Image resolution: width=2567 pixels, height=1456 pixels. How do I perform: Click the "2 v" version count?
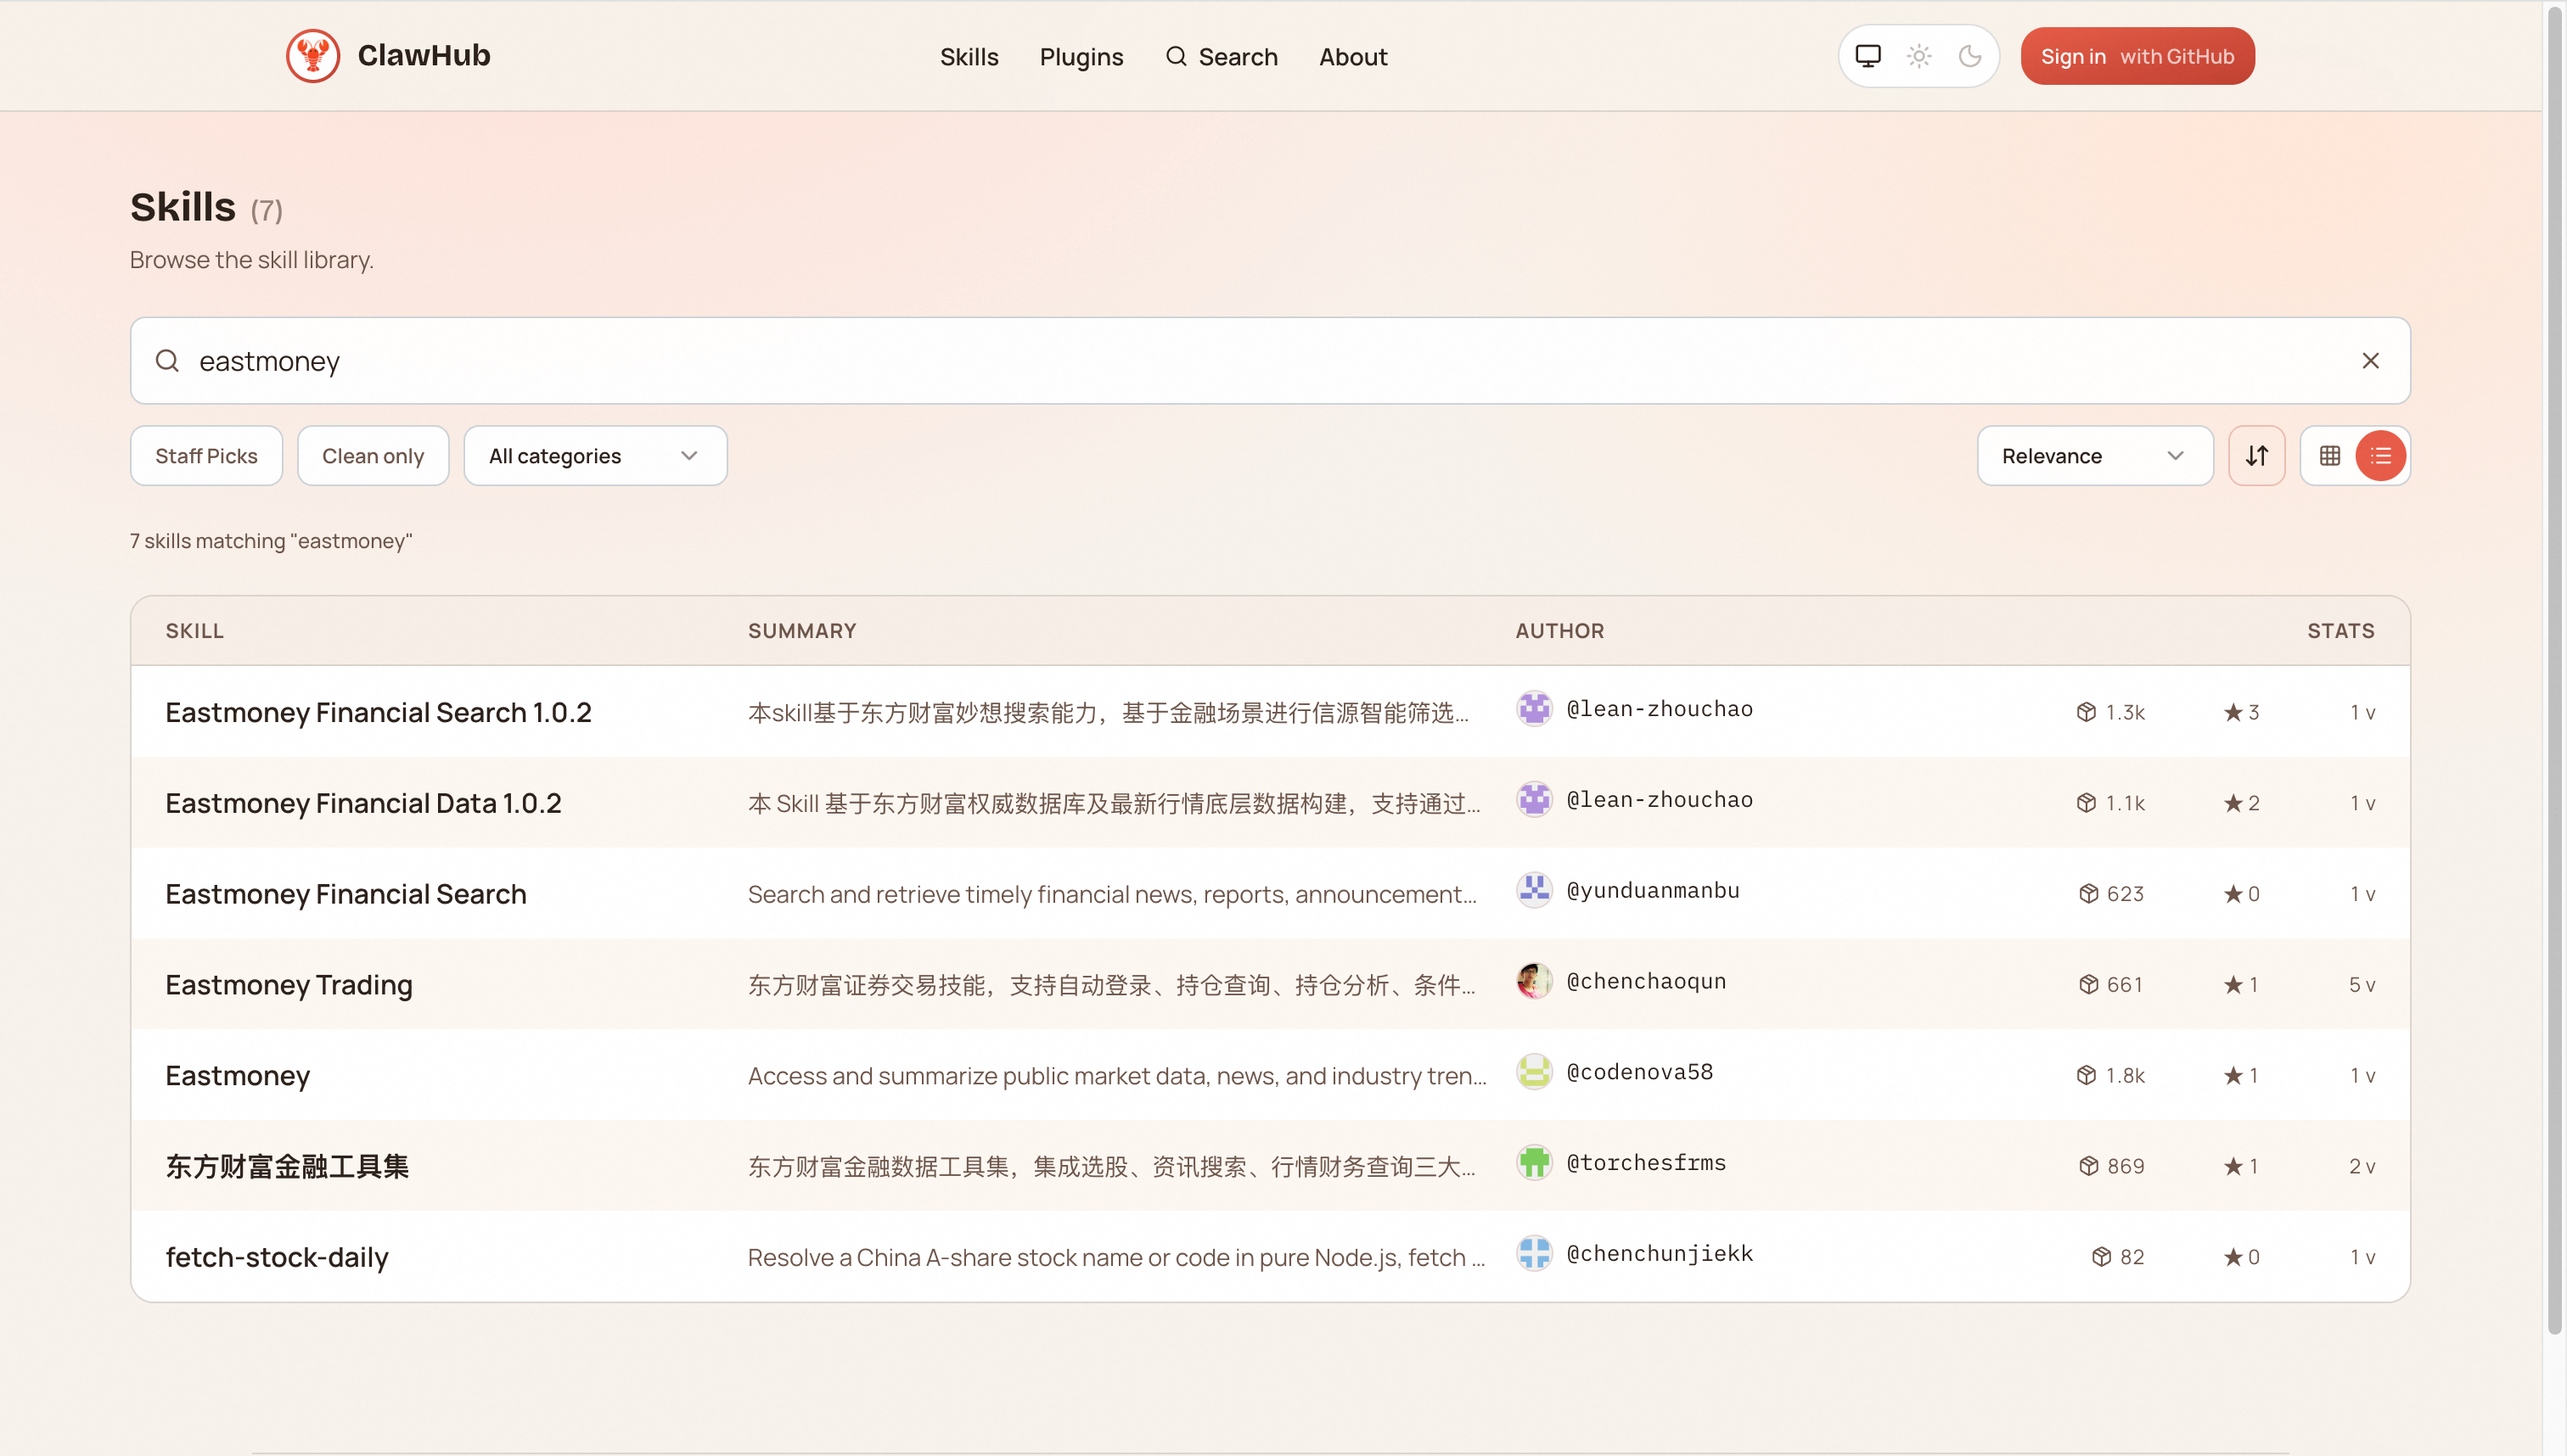[2362, 1167]
